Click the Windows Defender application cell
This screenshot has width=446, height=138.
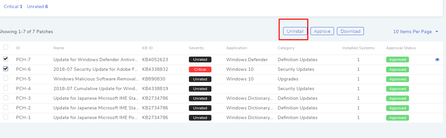click(247, 60)
